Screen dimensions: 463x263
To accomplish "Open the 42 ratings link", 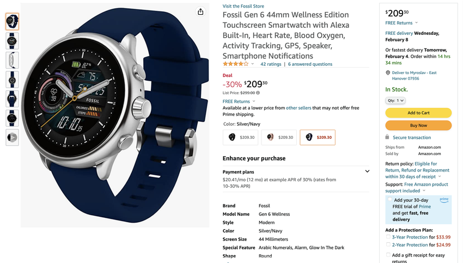I will 271,64.
